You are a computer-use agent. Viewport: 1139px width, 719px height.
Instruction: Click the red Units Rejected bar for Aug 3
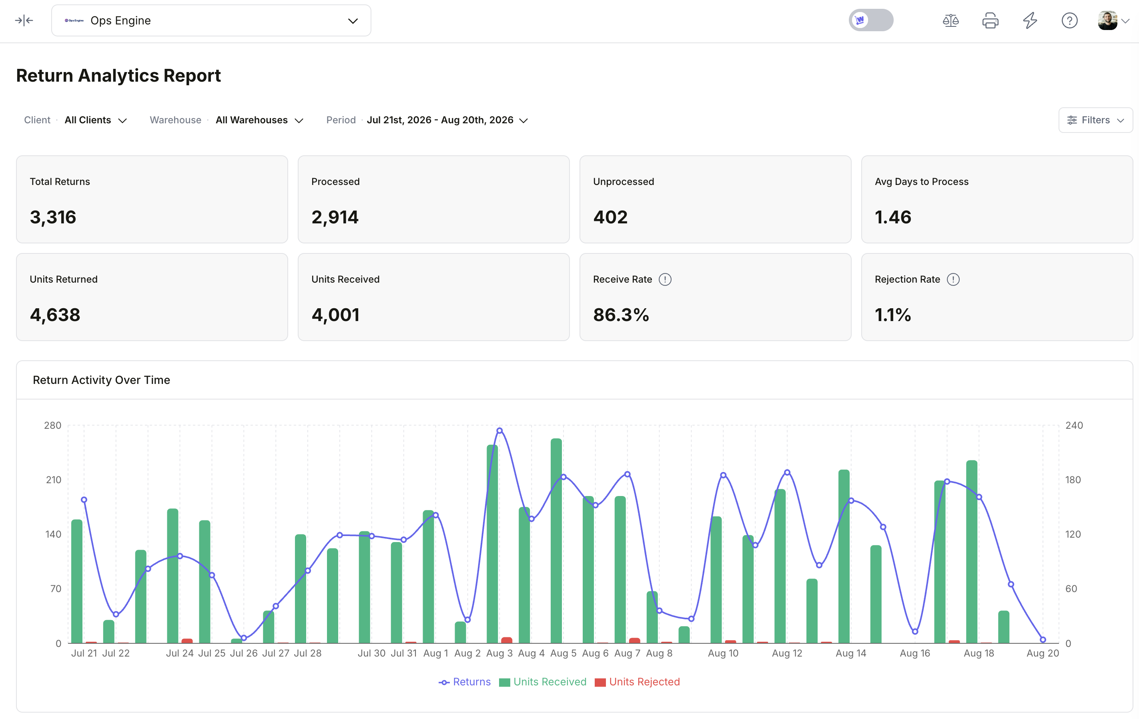tap(507, 640)
